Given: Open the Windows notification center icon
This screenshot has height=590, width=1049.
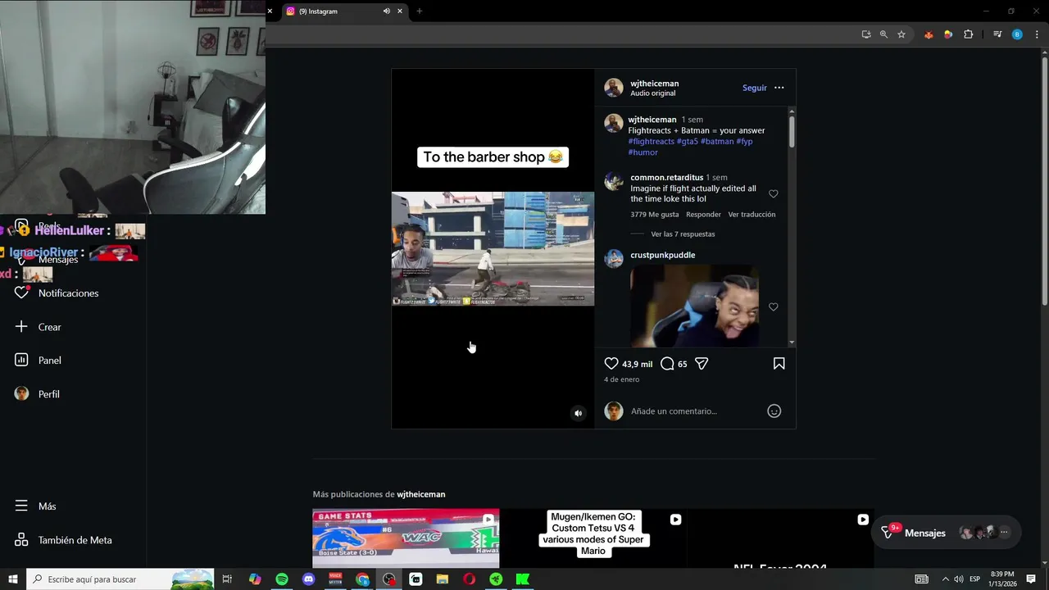Looking at the screenshot, I should click(x=1031, y=579).
